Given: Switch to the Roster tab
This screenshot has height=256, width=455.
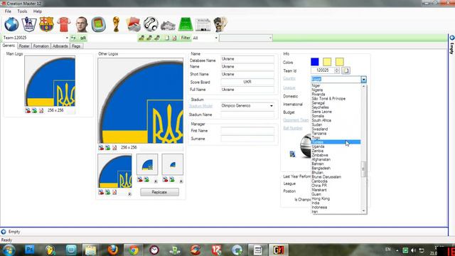Looking at the screenshot, I should 24,46.
